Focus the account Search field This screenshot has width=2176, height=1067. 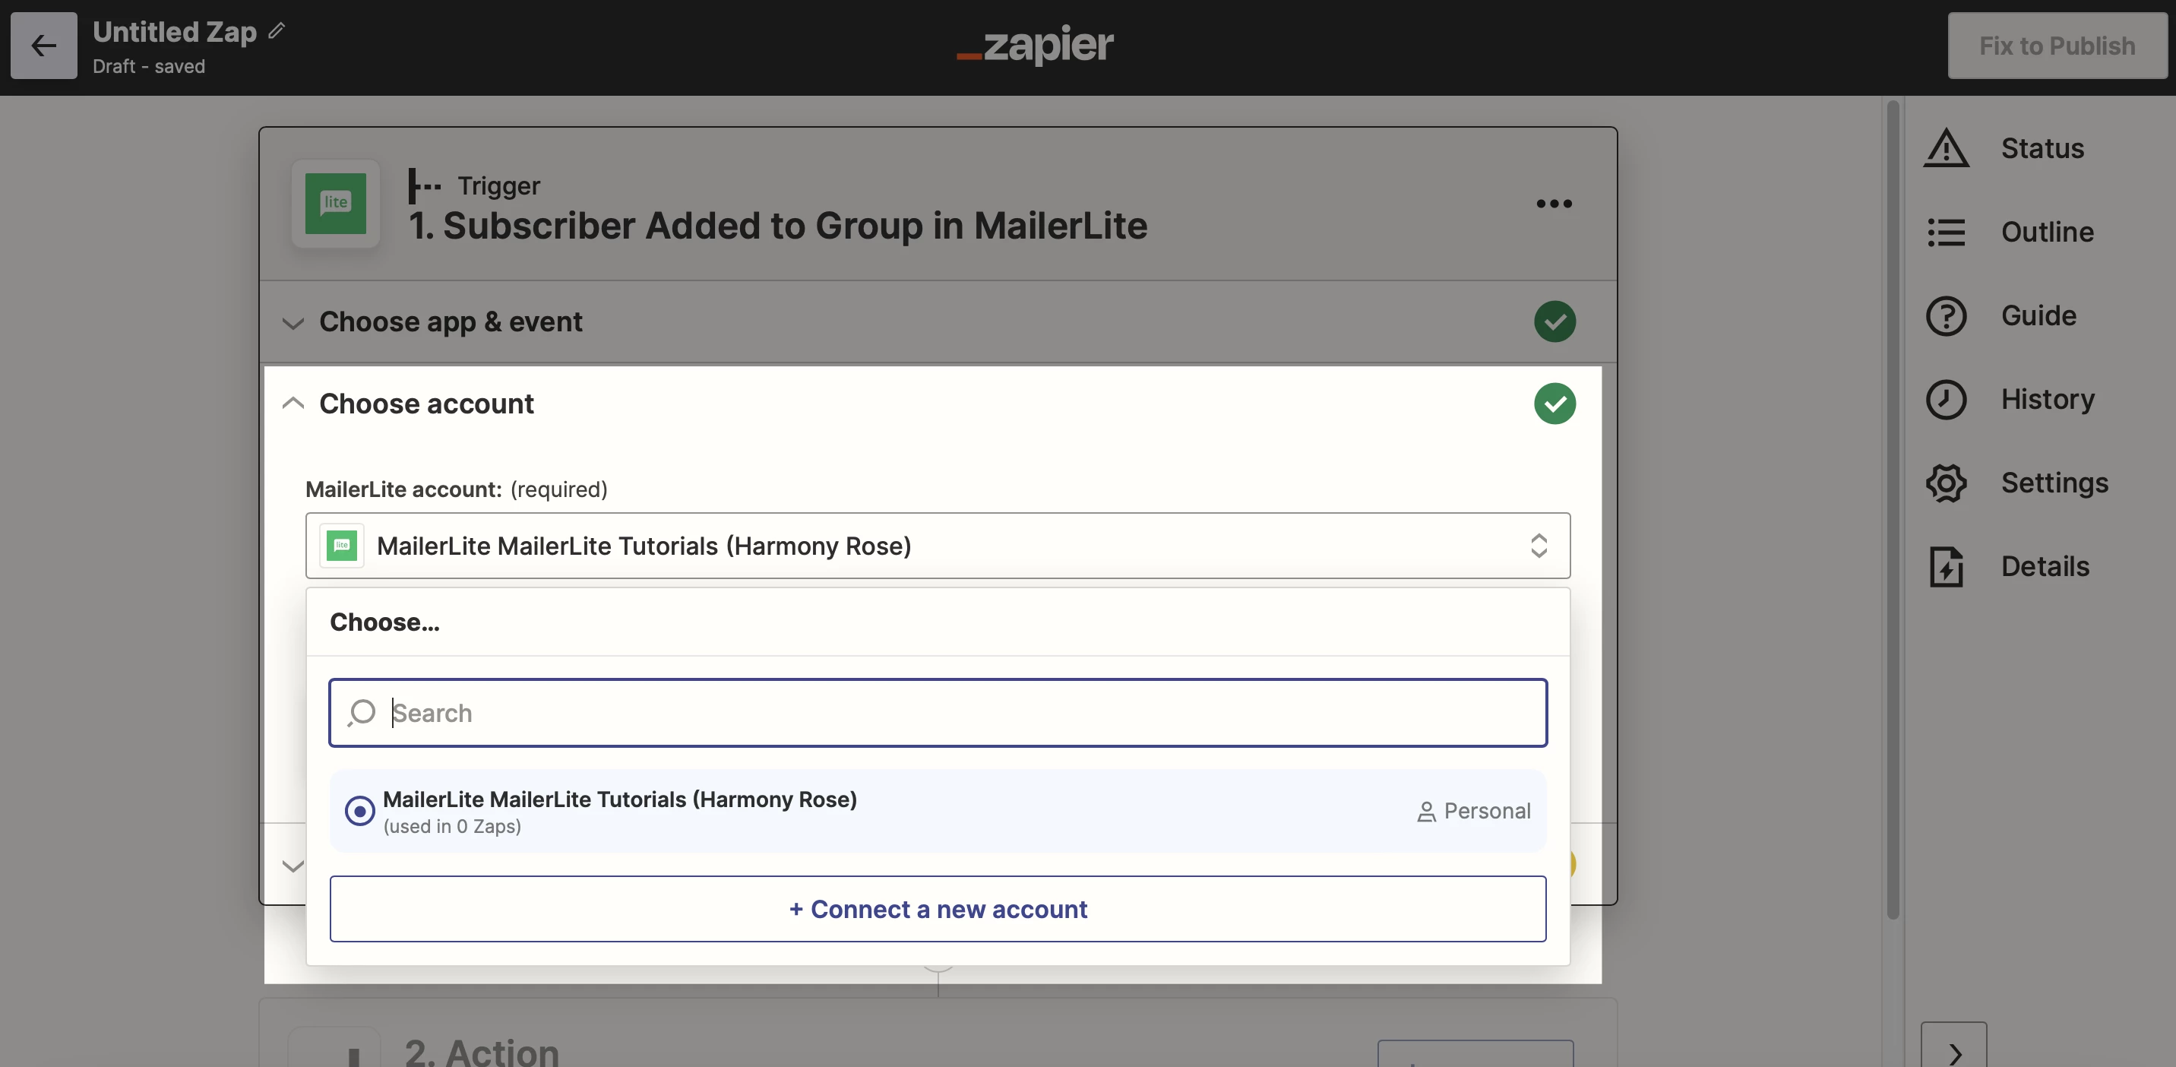click(938, 713)
